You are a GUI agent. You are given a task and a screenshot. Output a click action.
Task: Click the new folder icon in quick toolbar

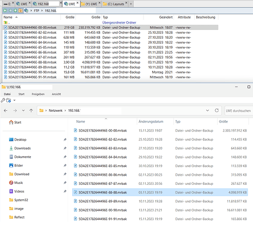point(9,100)
